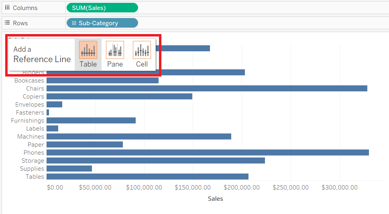
Task: Select the Envelopes bar mark
Action: [54, 104]
